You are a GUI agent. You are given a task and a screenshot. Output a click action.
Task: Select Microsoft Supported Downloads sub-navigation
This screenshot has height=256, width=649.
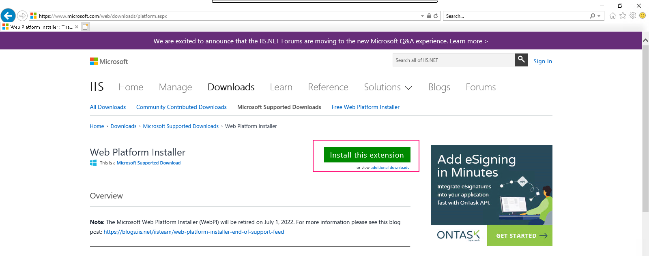(279, 107)
